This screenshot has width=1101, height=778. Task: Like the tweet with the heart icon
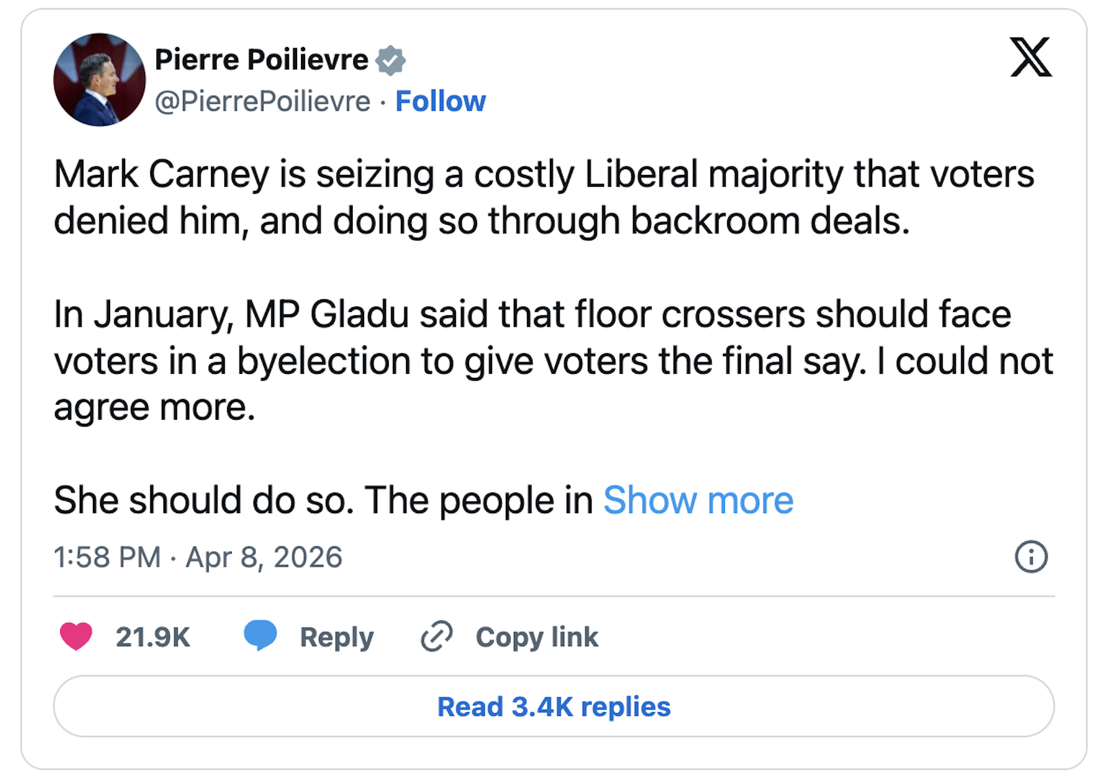click(x=76, y=636)
